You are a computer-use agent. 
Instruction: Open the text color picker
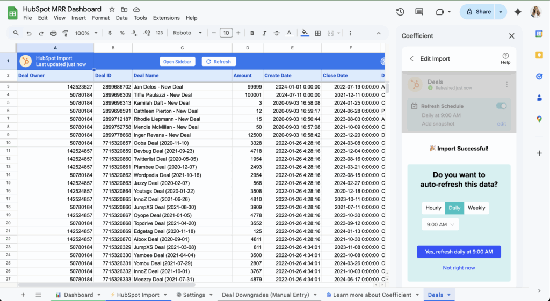click(289, 33)
